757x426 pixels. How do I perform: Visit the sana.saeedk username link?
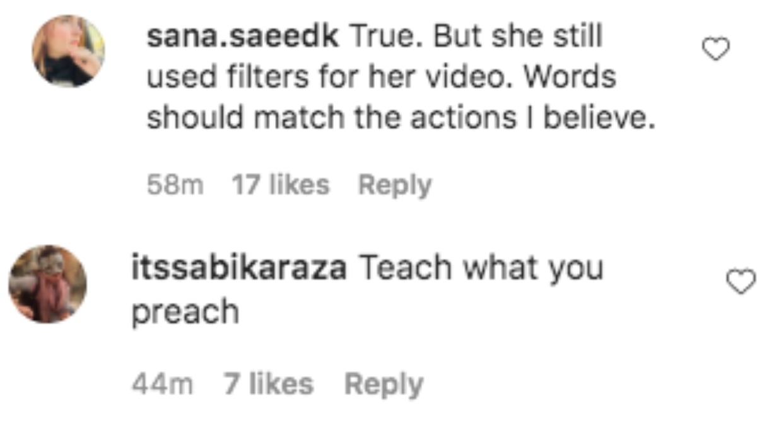pos(243,38)
